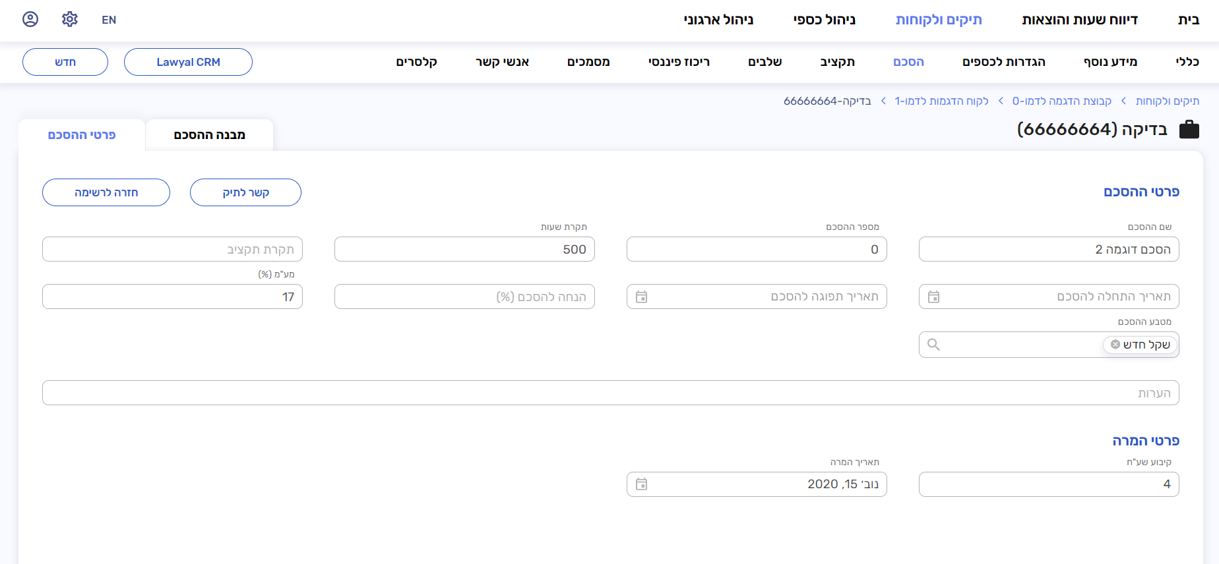This screenshot has width=1219, height=564.
Task: Open the Lawyal CRM button
Action: coord(188,62)
